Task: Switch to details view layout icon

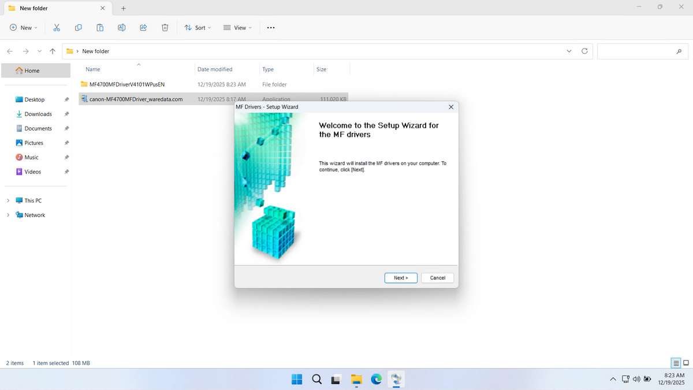Action: tap(675, 363)
